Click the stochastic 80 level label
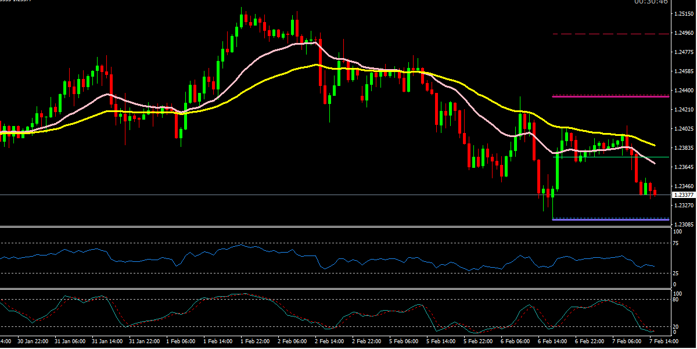Image resolution: width=697 pixels, height=349 pixels. point(677,300)
